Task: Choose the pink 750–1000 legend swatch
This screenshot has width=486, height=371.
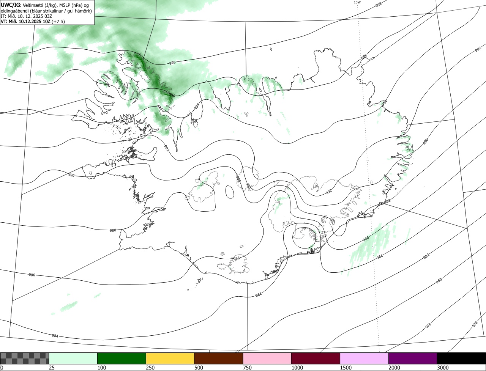Action: pos(267,358)
